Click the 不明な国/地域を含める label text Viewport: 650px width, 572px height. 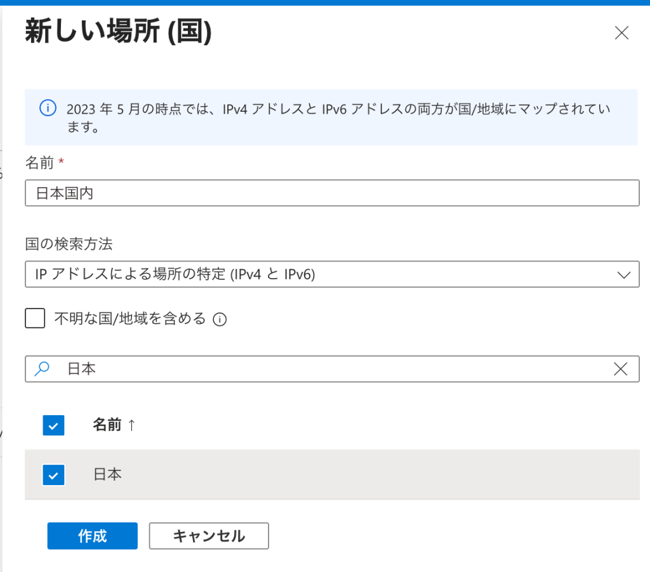pyautogui.click(x=130, y=318)
